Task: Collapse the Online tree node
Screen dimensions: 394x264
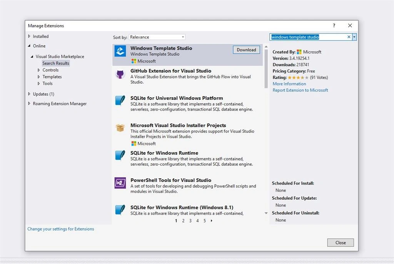Action: (x=29, y=46)
